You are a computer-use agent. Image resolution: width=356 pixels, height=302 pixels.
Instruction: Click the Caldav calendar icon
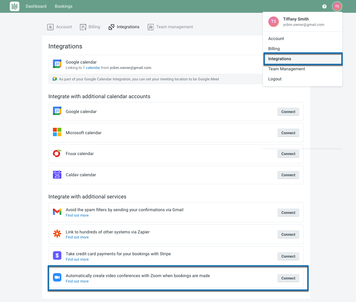coord(57,175)
